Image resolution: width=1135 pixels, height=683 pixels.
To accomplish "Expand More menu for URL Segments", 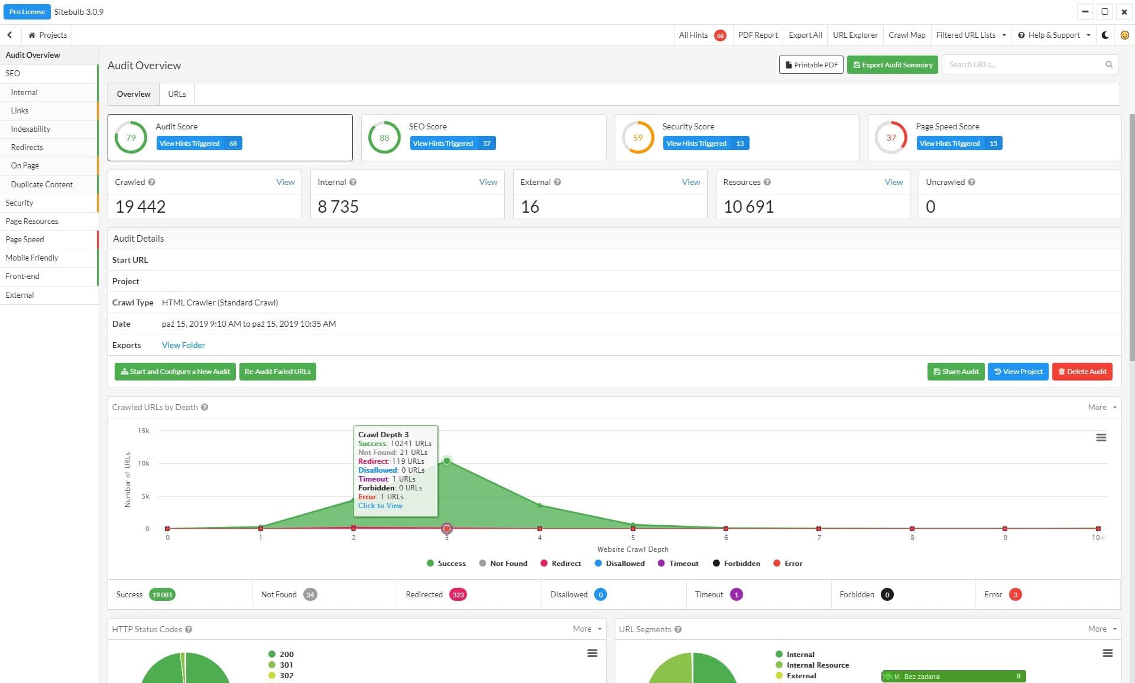I will pyautogui.click(x=1102, y=629).
